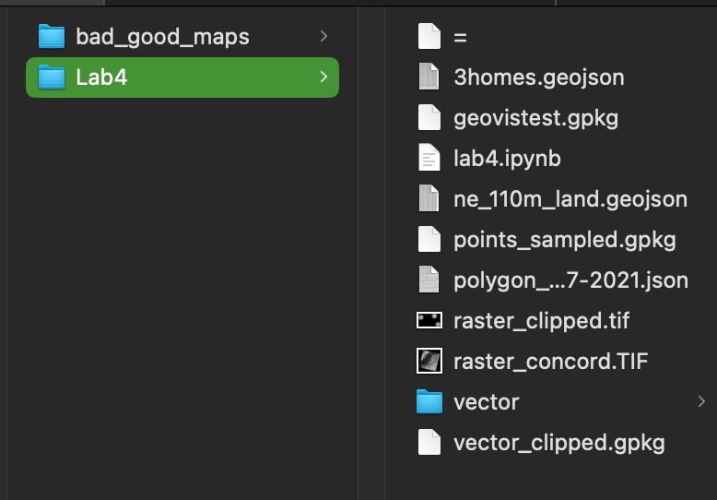Select the lab4.ipynb file name

[x=507, y=159]
